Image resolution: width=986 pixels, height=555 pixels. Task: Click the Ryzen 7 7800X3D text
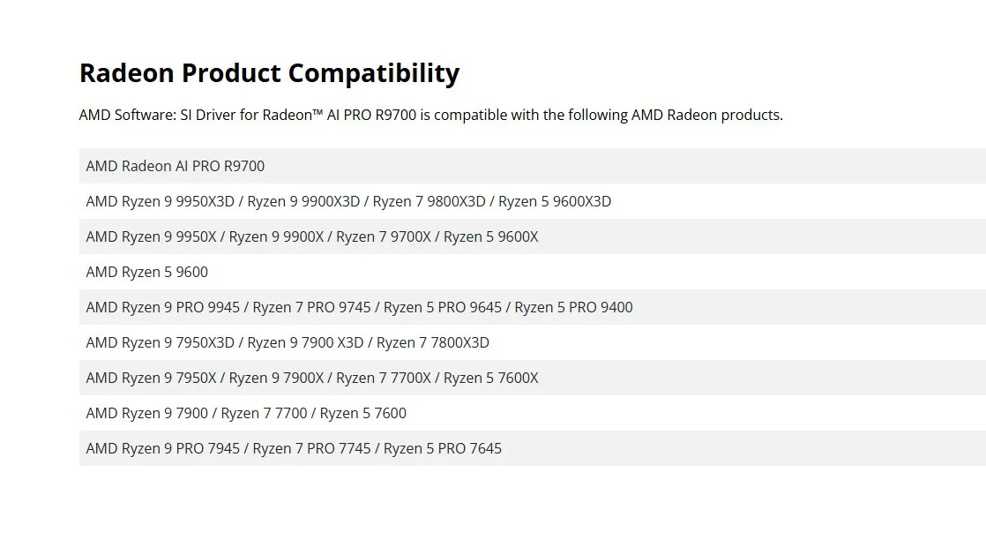coord(433,342)
